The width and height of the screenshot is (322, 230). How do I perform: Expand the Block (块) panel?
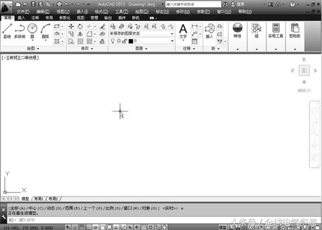tap(215, 48)
